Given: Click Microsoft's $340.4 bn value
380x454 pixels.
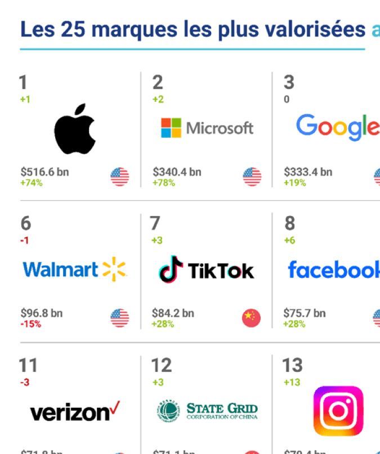Looking at the screenshot, I should [176, 172].
